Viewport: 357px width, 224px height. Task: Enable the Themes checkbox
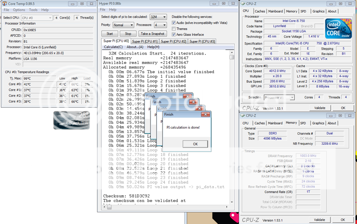174,28
